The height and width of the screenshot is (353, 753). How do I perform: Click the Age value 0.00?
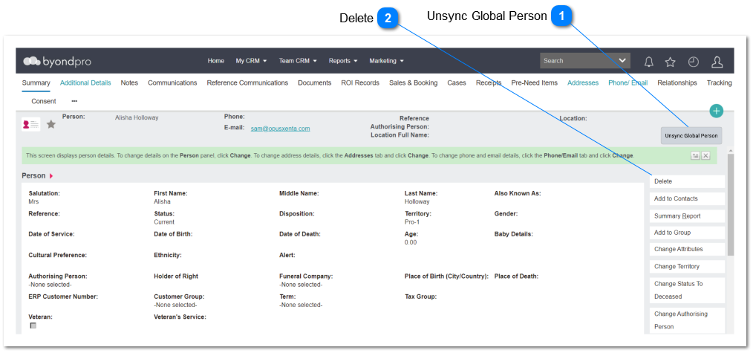411,242
